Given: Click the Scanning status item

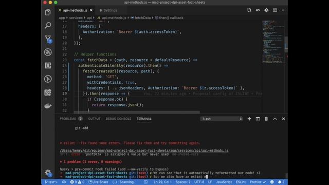Looking at the screenshot, I should coord(123,182).
